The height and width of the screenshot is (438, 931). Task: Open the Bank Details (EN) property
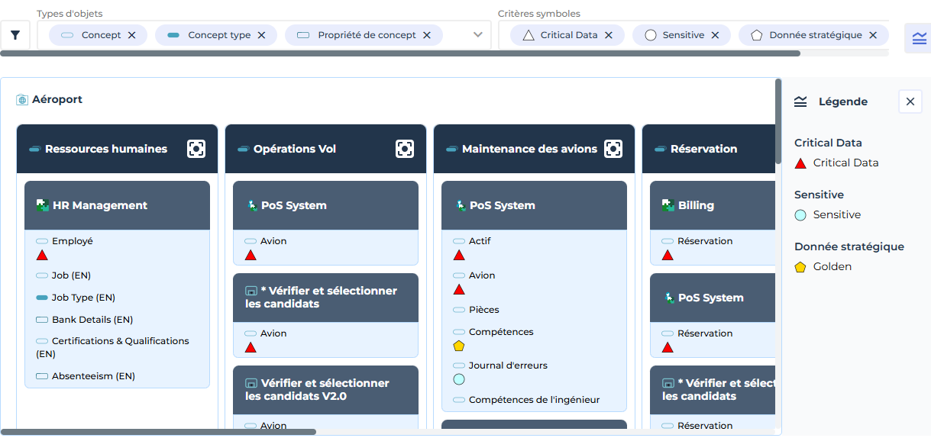point(92,320)
